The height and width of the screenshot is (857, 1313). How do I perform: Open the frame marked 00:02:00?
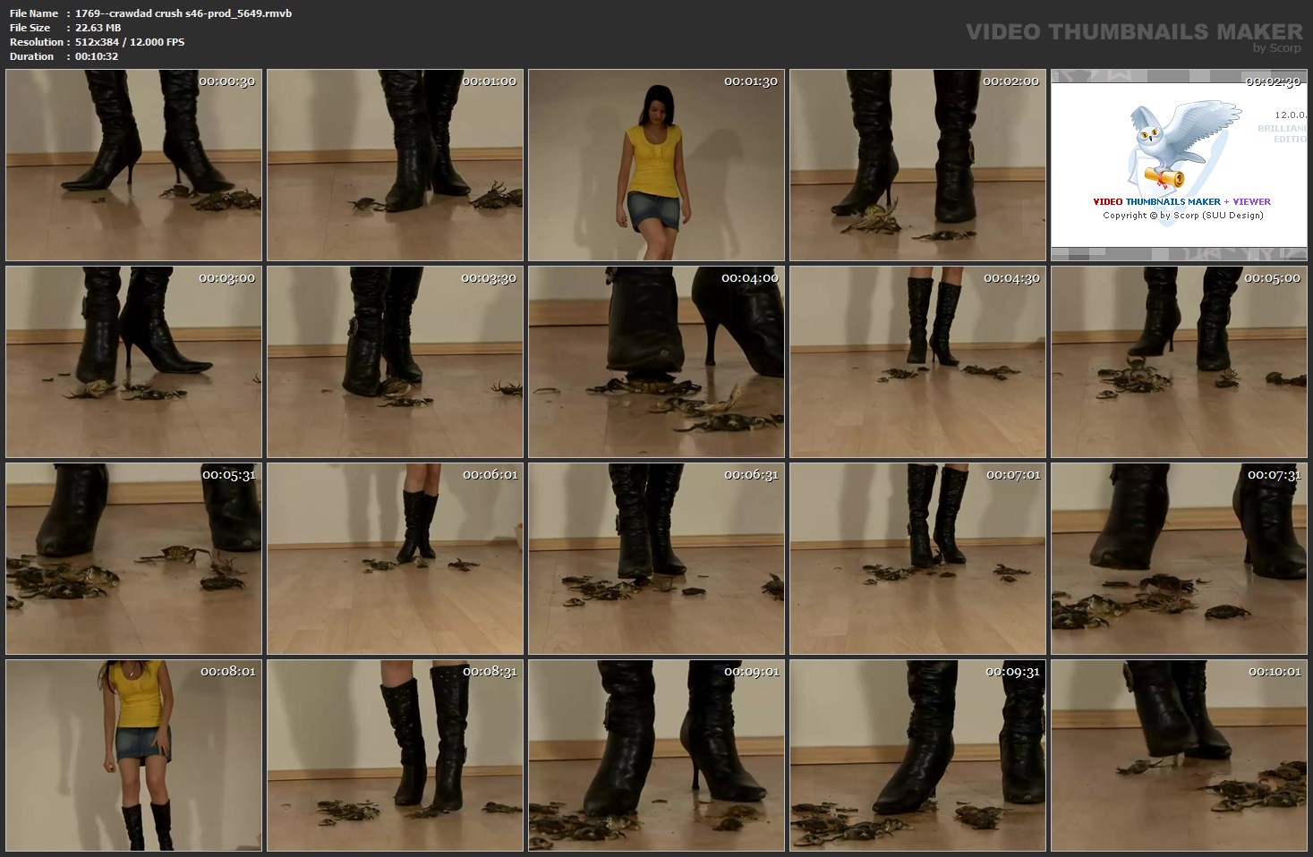[918, 165]
